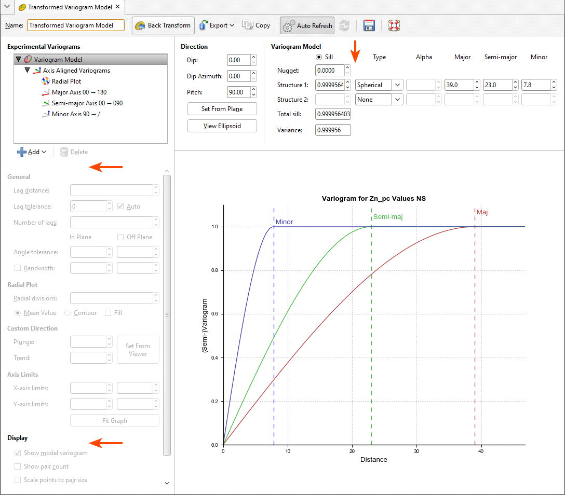Screen dimensions: 565x495
Task: Open help using the lifebuoy icon
Action: point(394,25)
